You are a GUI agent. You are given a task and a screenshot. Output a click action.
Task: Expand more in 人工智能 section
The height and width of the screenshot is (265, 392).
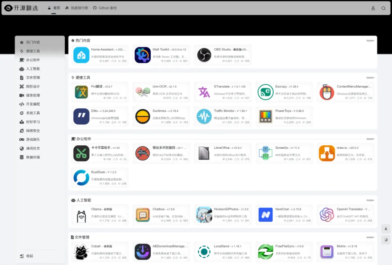370,200
